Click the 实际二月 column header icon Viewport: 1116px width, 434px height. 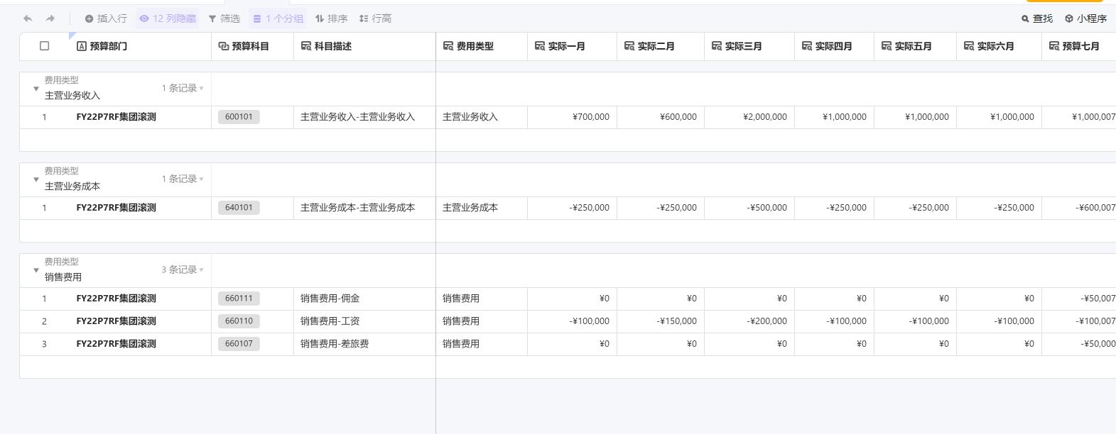click(629, 46)
